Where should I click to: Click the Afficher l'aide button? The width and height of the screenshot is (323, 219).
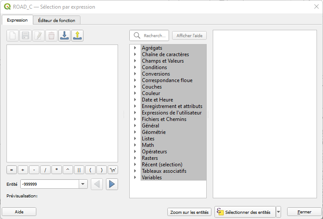click(x=189, y=35)
